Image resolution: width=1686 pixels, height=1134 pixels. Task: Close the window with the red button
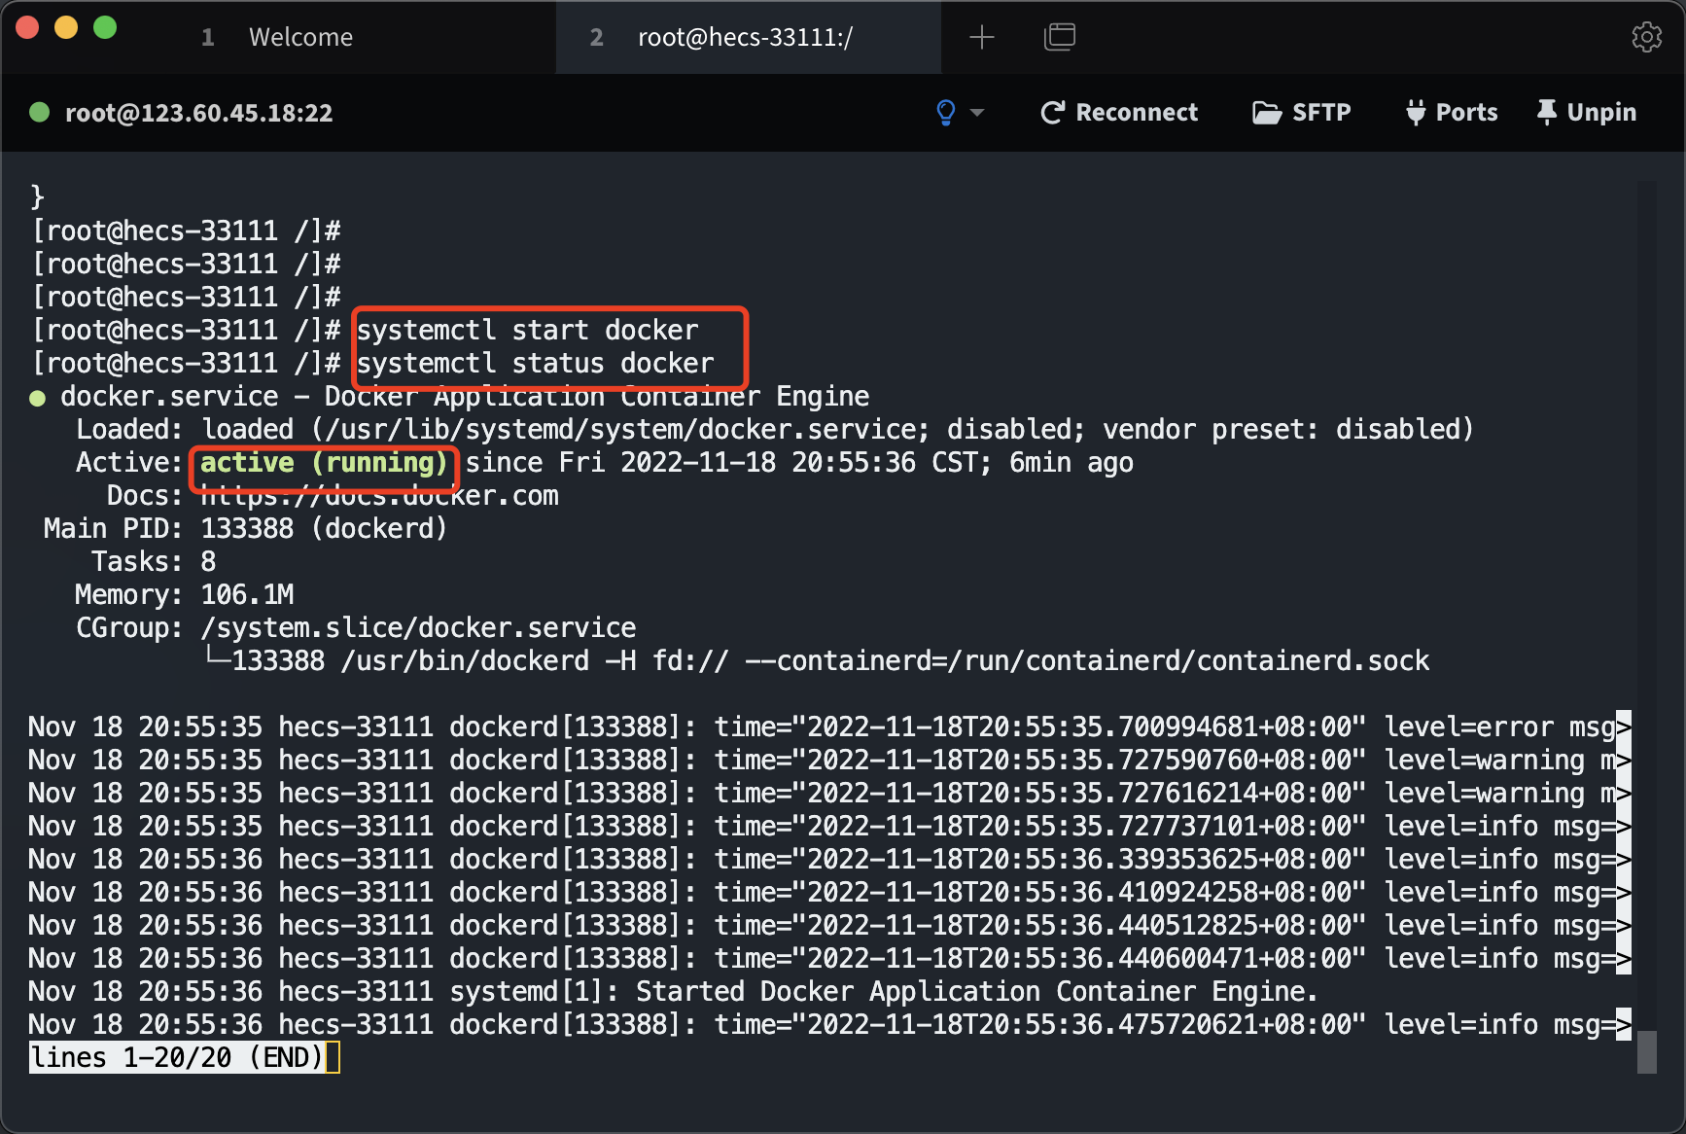click(27, 27)
